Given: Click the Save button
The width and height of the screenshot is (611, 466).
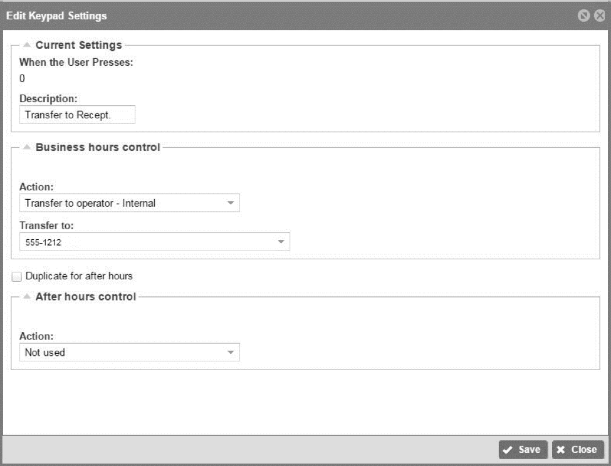Looking at the screenshot, I should [x=523, y=450].
